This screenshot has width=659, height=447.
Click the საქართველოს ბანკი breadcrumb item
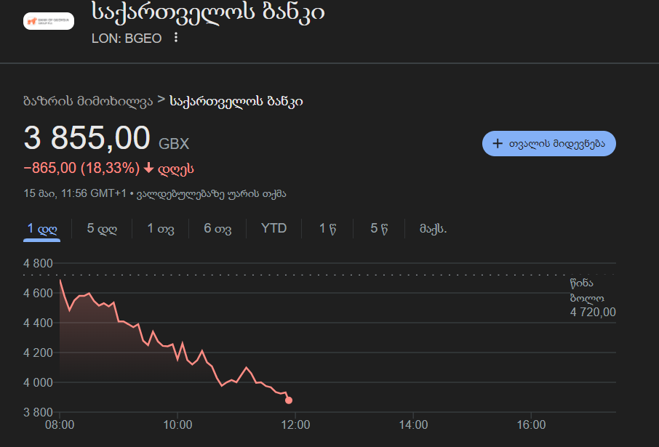click(x=236, y=102)
